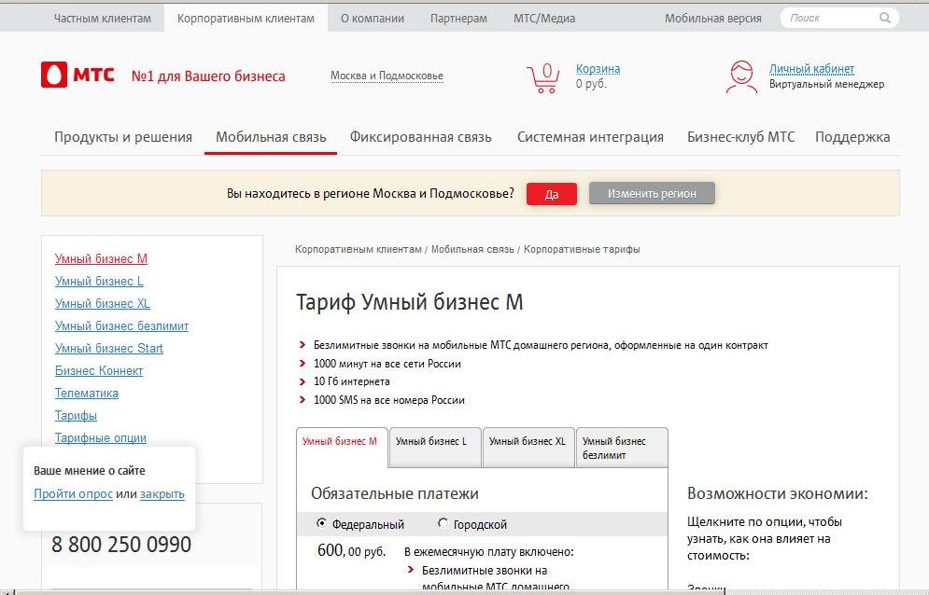Switch to the Умный бизнес XL tab
The width and height of the screenshot is (929, 595).
click(x=528, y=447)
